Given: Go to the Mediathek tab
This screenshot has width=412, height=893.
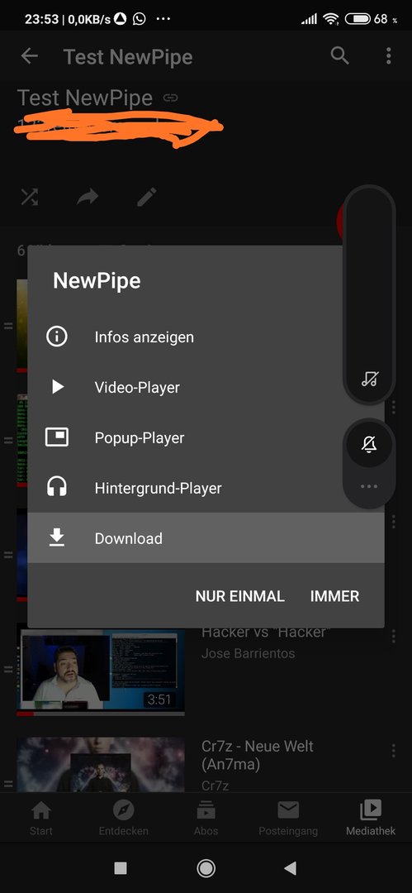Looking at the screenshot, I should [371, 818].
